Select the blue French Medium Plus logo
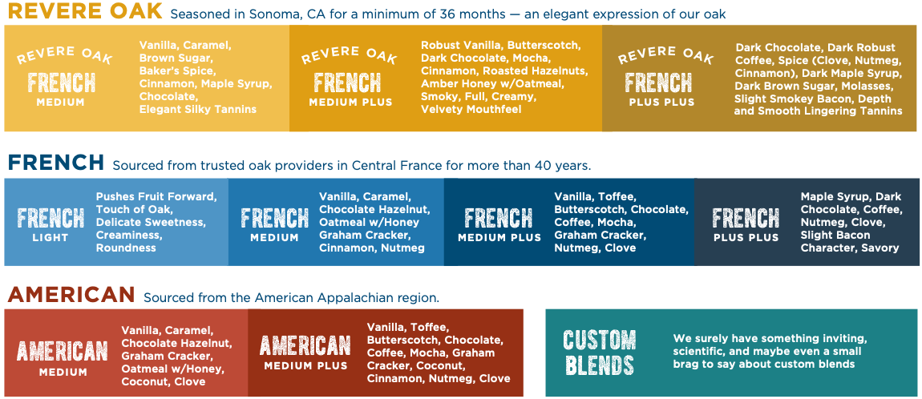This screenshot has width=922, height=399. [x=499, y=223]
